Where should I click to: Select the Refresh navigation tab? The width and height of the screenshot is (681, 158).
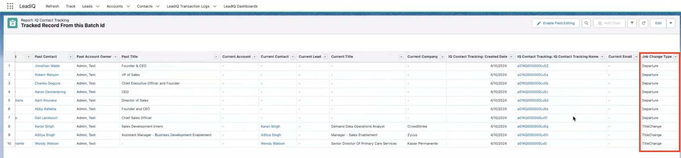(x=52, y=6)
